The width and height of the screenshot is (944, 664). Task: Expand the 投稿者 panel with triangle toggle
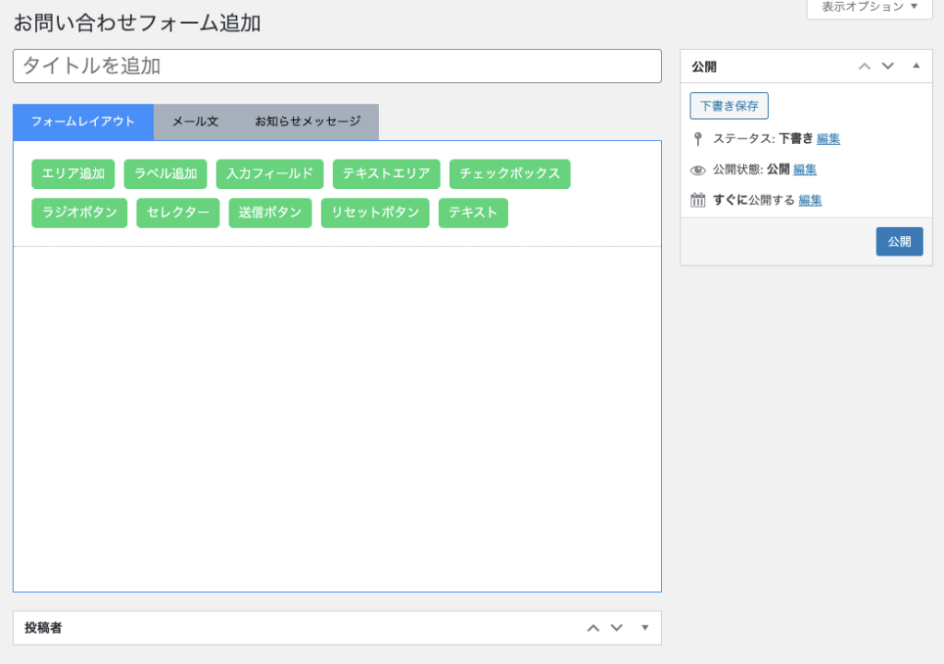pyautogui.click(x=644, y=628)
